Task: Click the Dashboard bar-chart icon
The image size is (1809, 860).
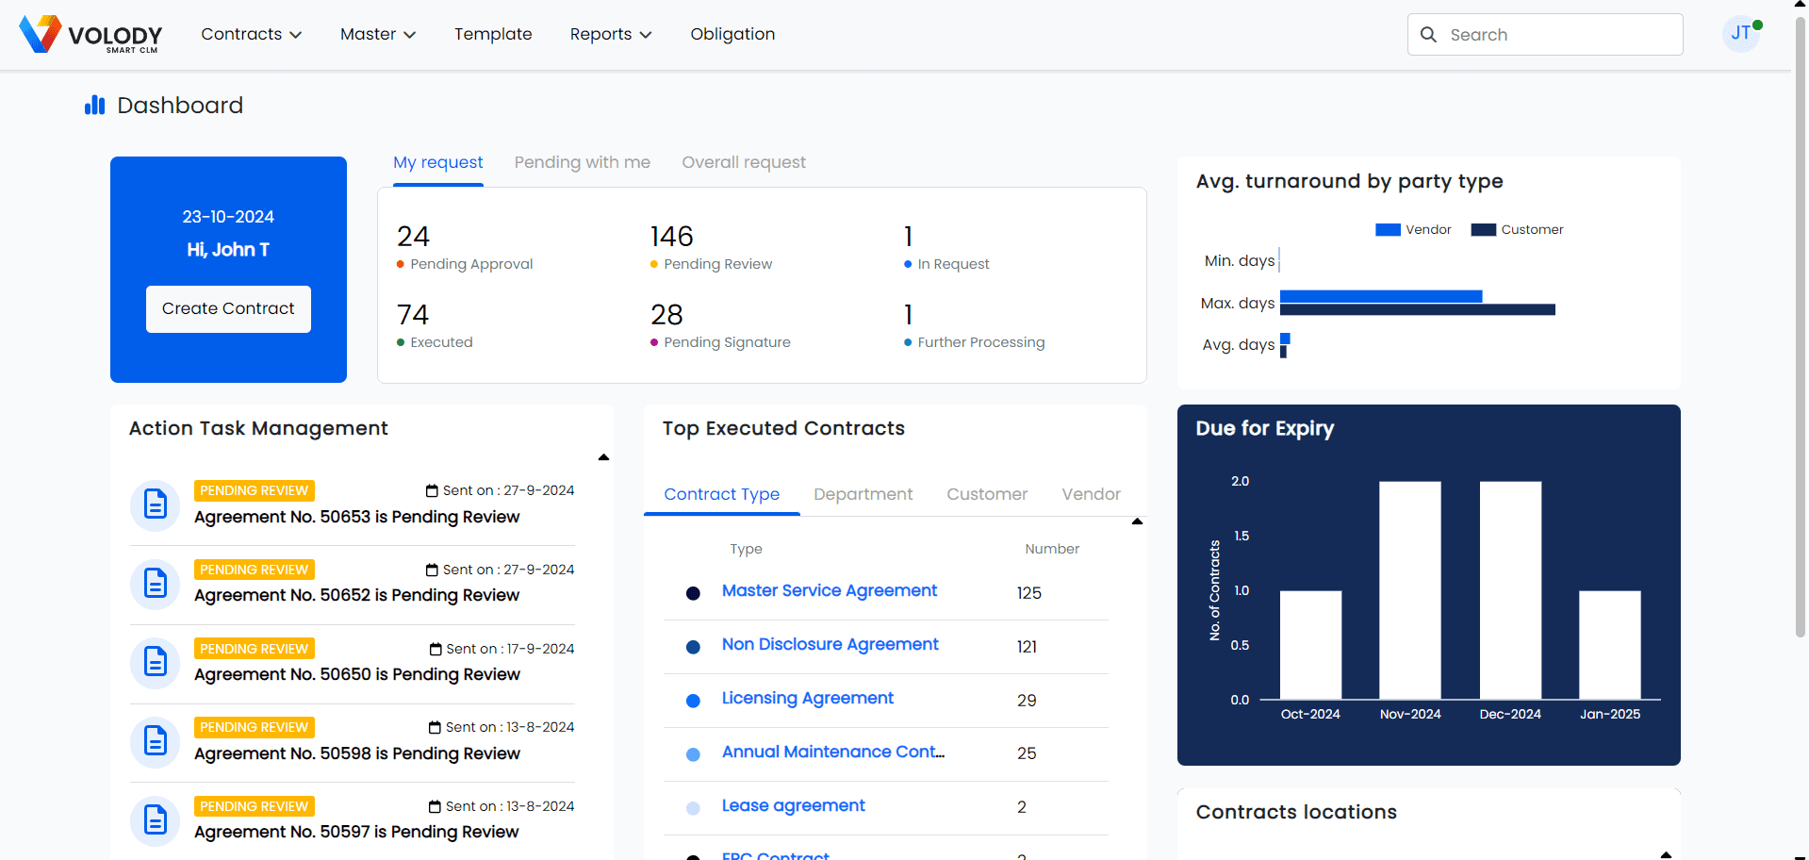Action: tap(94, 105)
